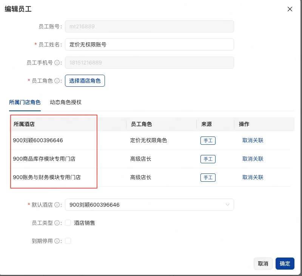Screen dimensions: 302x276
Task: Enable the 酒店销售 checkbox
Action: point(68,223)
